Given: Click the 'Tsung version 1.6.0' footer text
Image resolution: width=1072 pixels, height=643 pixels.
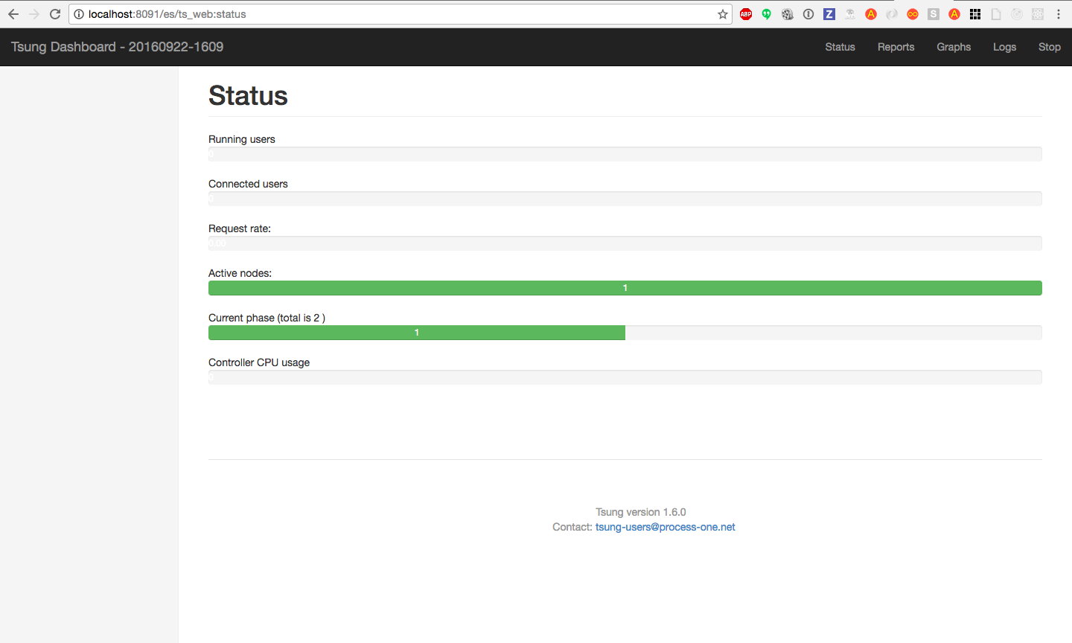Looking at the screenshot, I should pos(641,512).
